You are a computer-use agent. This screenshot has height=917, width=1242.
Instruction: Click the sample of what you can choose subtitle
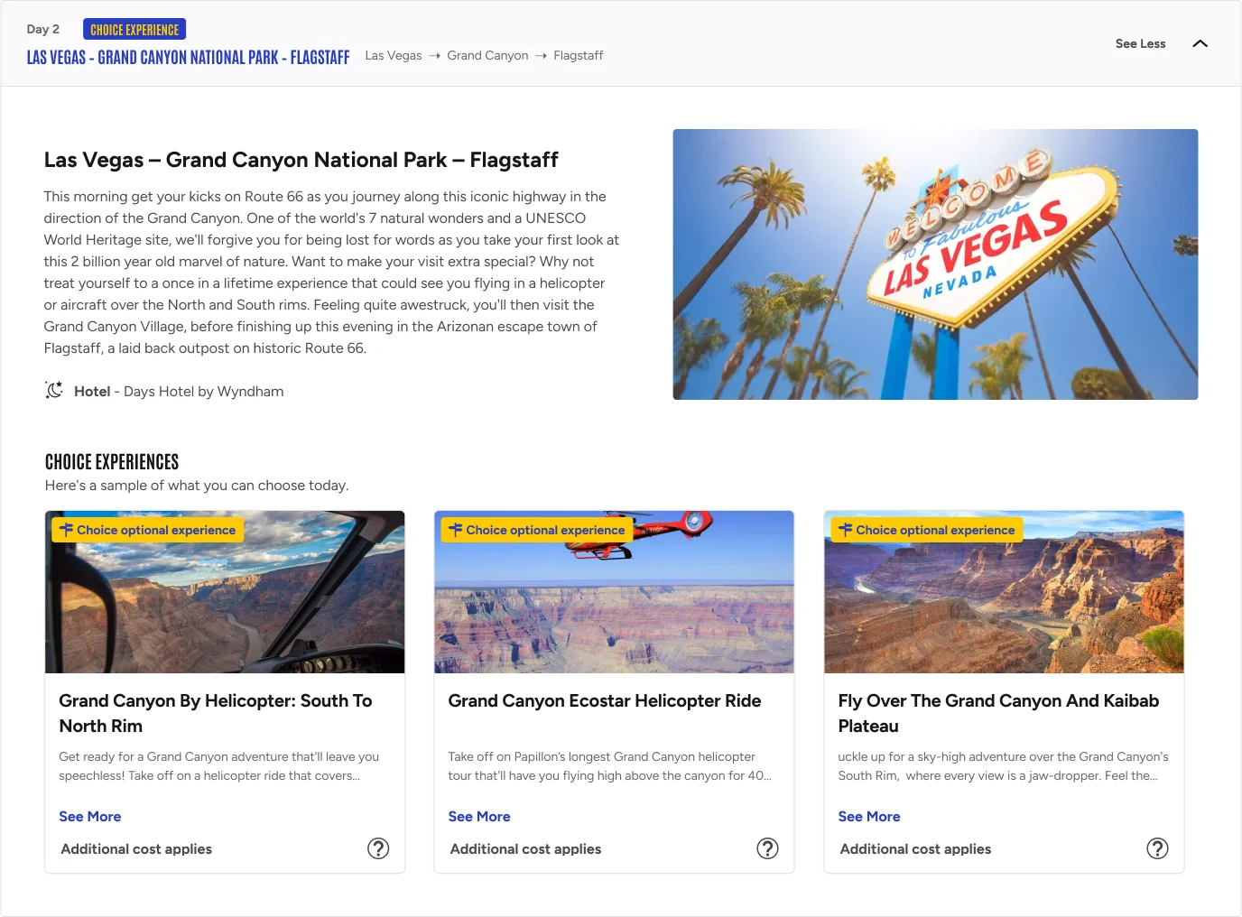[x=197, y=486]
